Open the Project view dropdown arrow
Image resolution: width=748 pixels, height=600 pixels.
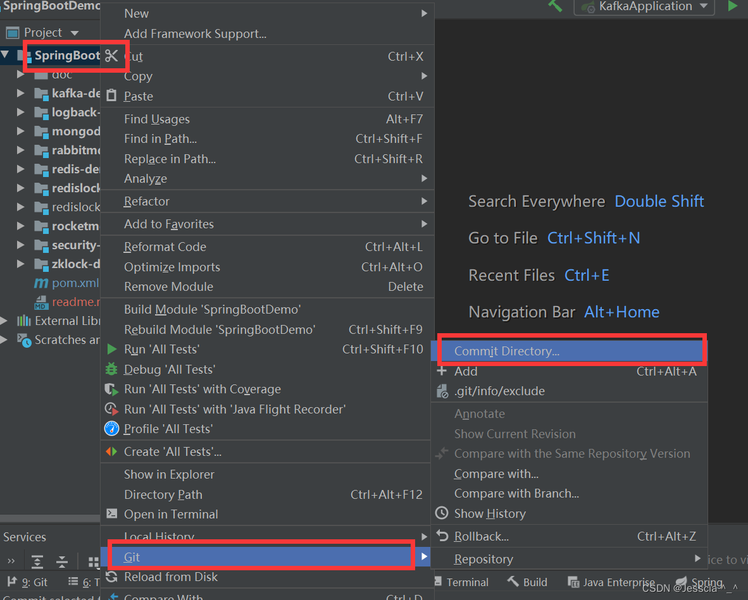click(x=75, y=33)
